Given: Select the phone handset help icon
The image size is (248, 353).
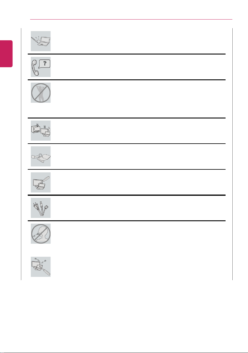Looking at the screenshot, I should tap(41, 67).
